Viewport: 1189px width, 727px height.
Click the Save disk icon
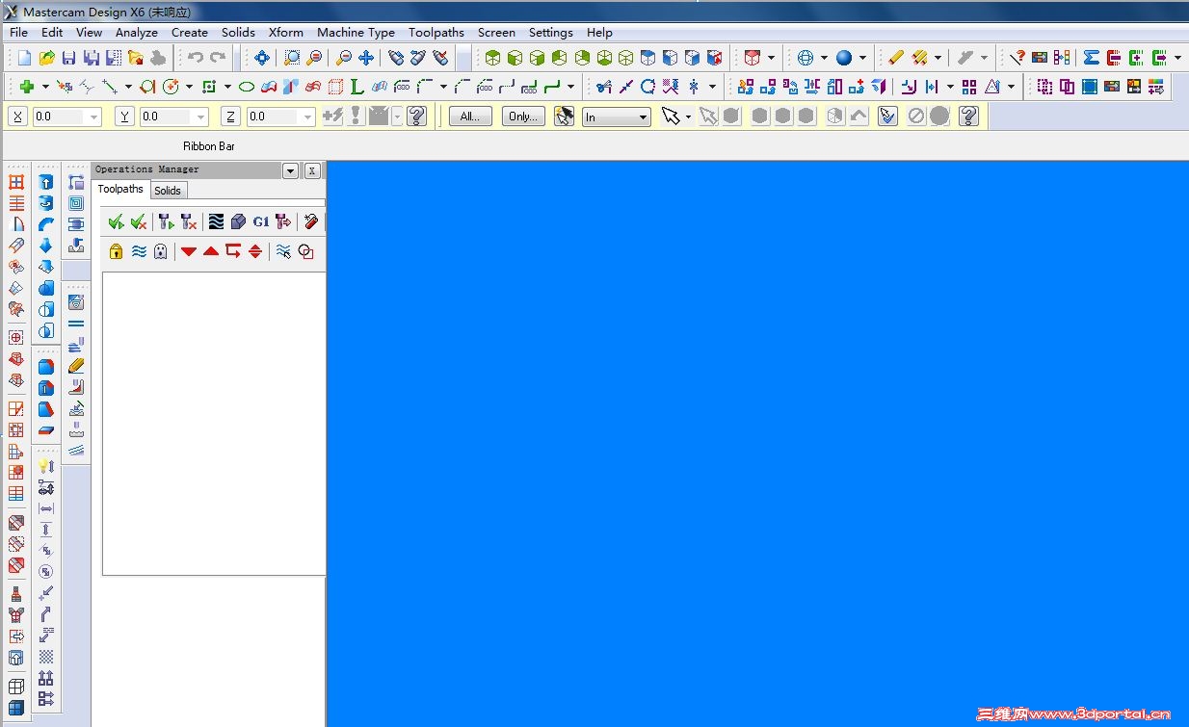(69, 58)
